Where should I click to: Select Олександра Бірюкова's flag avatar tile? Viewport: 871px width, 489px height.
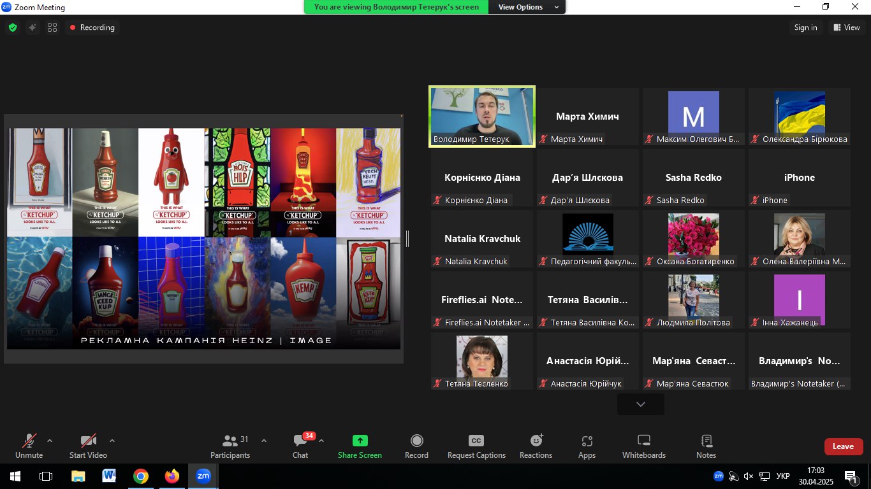800,117
